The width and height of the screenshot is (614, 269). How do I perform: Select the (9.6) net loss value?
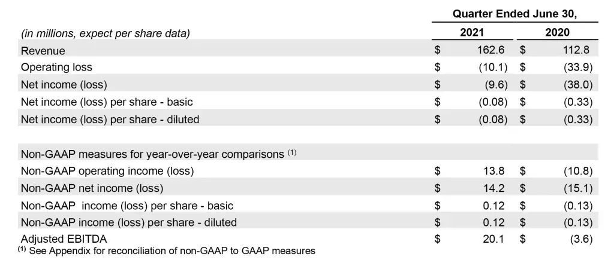tap(495, 84)
